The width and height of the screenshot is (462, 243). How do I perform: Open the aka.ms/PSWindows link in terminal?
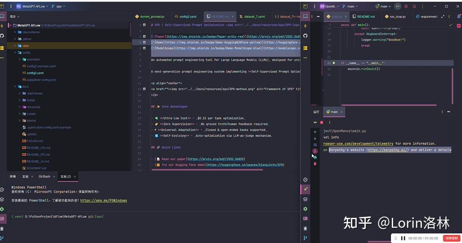pyautogui.click(x=103, y=200)
